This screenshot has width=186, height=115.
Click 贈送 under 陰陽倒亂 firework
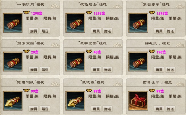pos(45,109)
